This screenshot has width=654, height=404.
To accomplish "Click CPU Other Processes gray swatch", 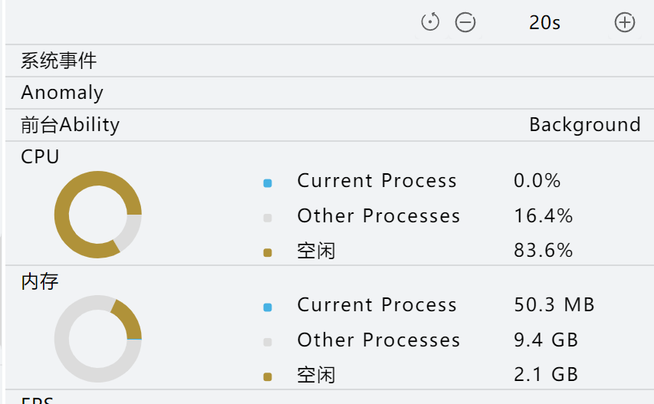I will (x=268, y=218).
